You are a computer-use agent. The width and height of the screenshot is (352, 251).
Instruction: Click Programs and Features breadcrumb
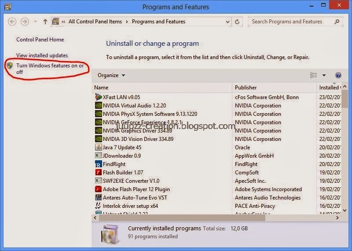[x=158, y=22]
